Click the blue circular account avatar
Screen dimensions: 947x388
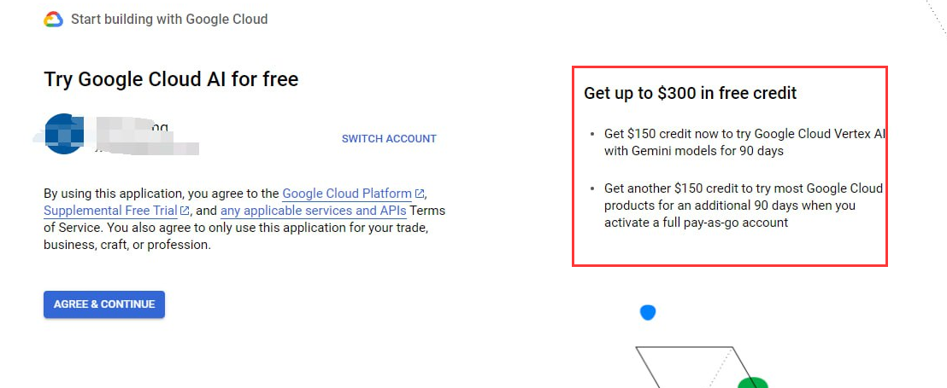64,134
